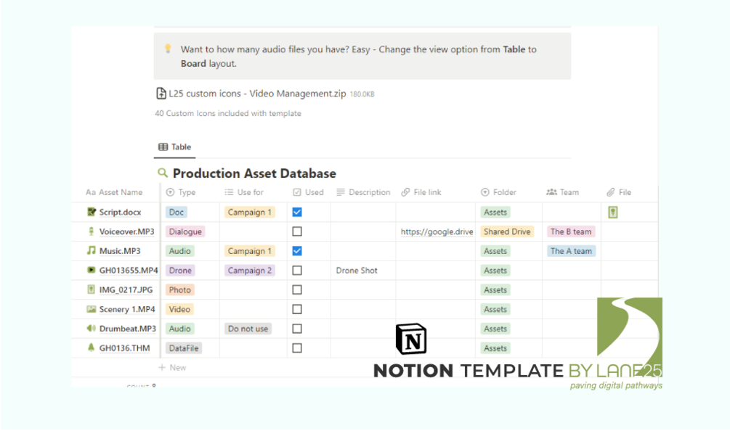Click the Do not use tag

coord(248,329)
